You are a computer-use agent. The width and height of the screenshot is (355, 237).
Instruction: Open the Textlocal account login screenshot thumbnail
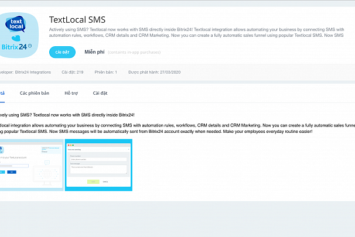(x=32, y=165)
